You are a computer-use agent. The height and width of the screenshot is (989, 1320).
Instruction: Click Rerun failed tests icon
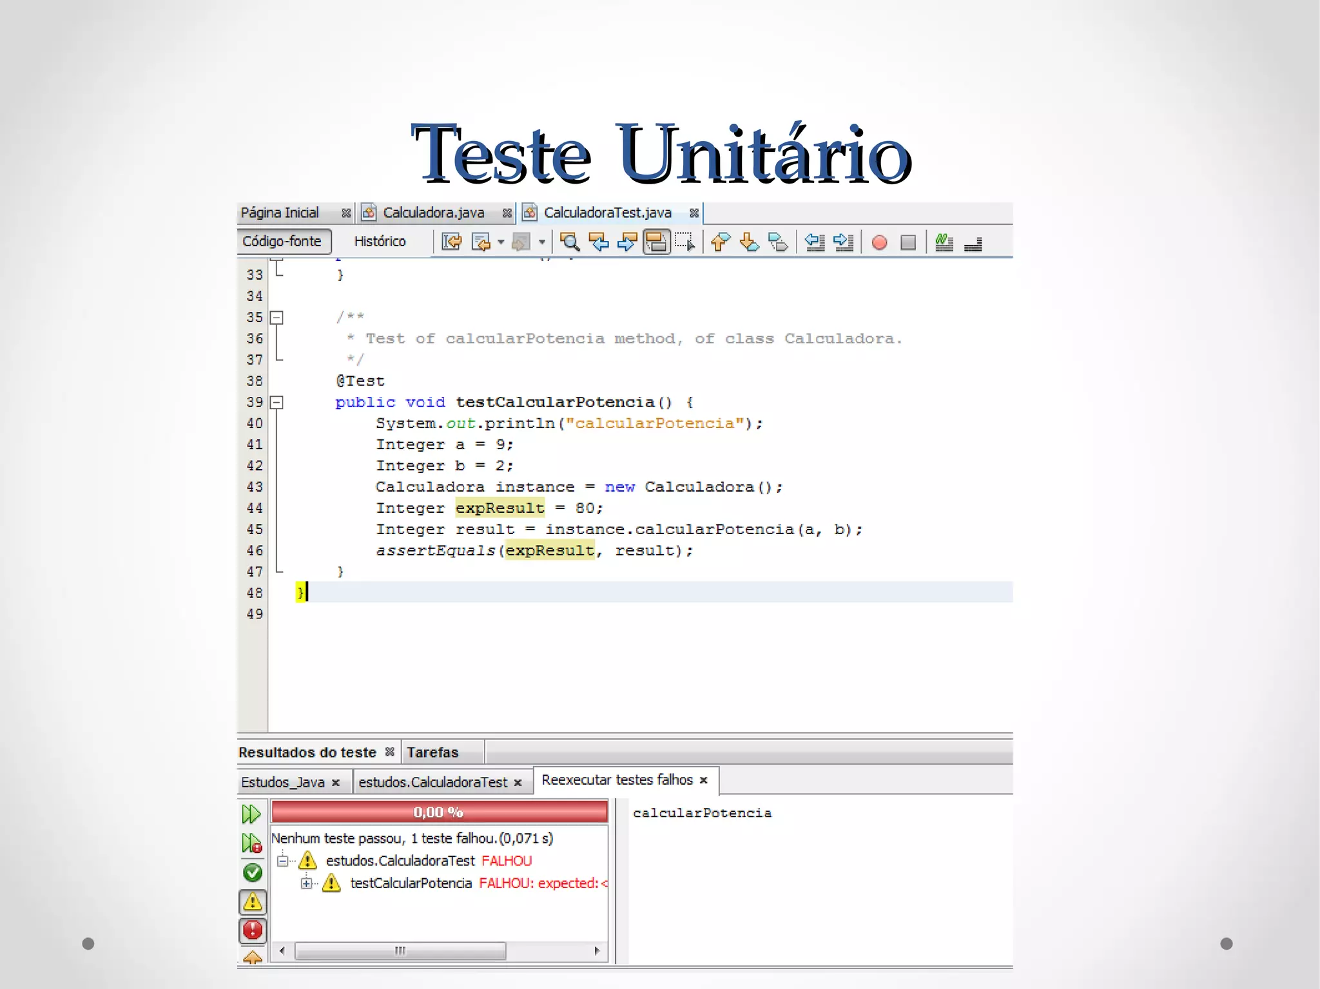pyautogui.click(x=251, y=843)
